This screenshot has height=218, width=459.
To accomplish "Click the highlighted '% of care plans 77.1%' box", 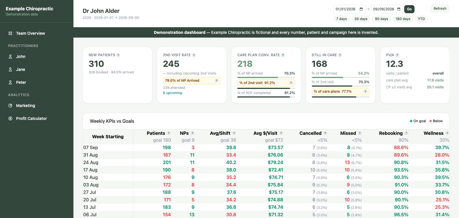I will (x=341, y=92).
